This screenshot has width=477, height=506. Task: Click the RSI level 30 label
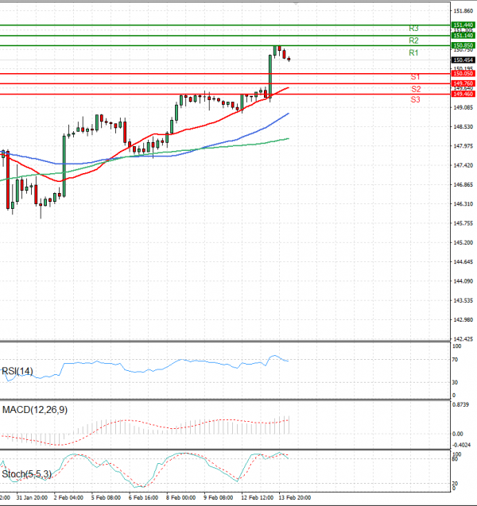click(x=455, y=382)
